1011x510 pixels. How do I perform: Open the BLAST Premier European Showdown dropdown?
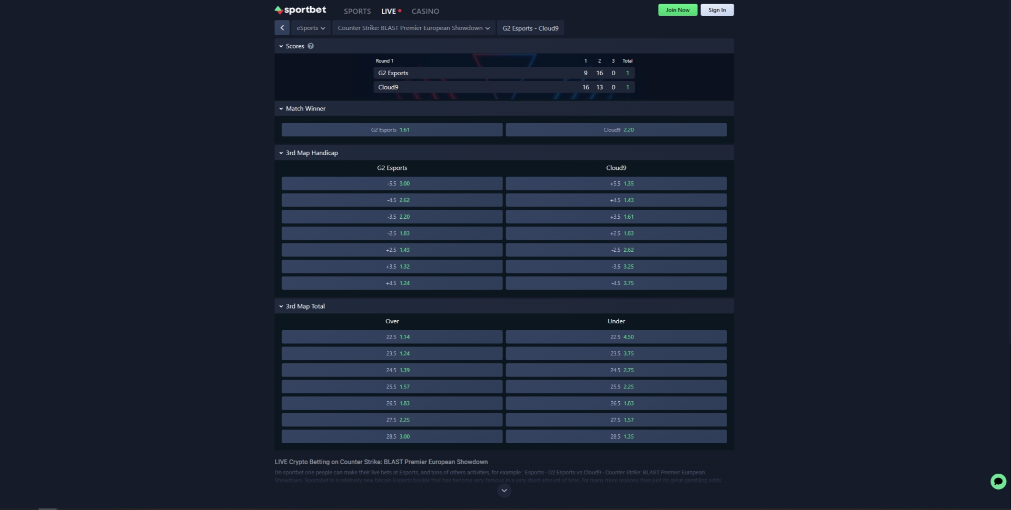[413, 28]
